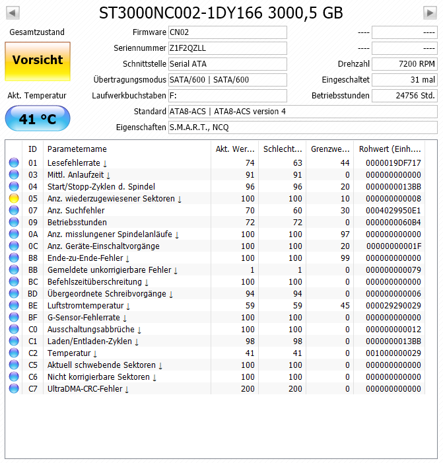Click status icon for Luftstromtemperatur
Viewport: 443px width, 463px height.
[x=14, y=305]
